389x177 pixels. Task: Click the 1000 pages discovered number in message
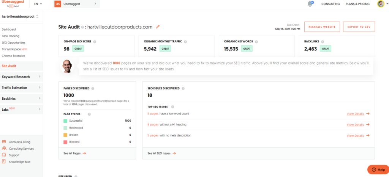(x=116, y=63)
